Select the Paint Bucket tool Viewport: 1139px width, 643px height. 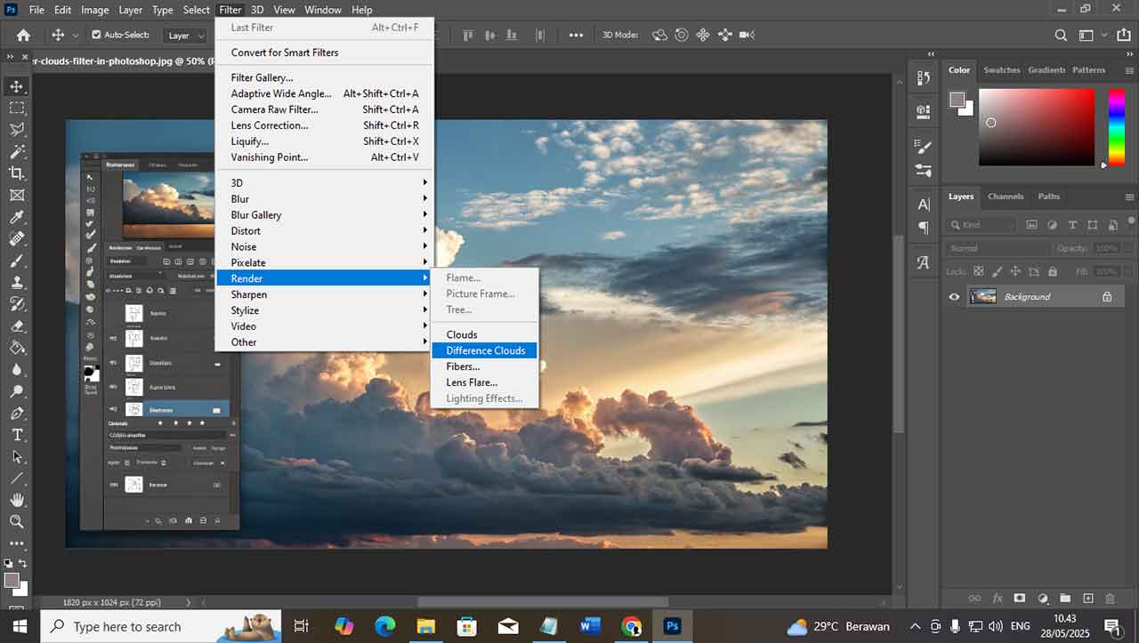coord(17,348)
